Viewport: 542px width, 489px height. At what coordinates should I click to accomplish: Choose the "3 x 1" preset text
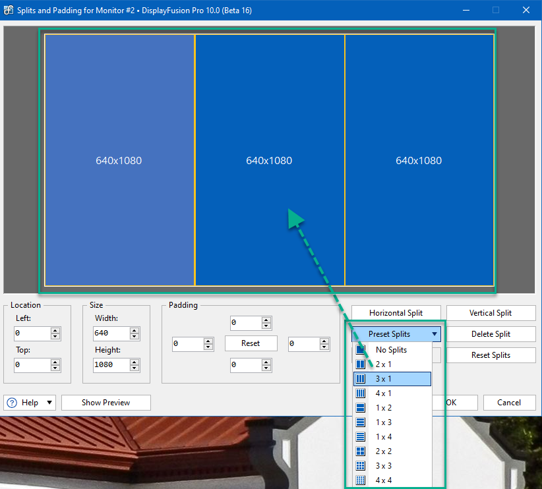[383, 379]
